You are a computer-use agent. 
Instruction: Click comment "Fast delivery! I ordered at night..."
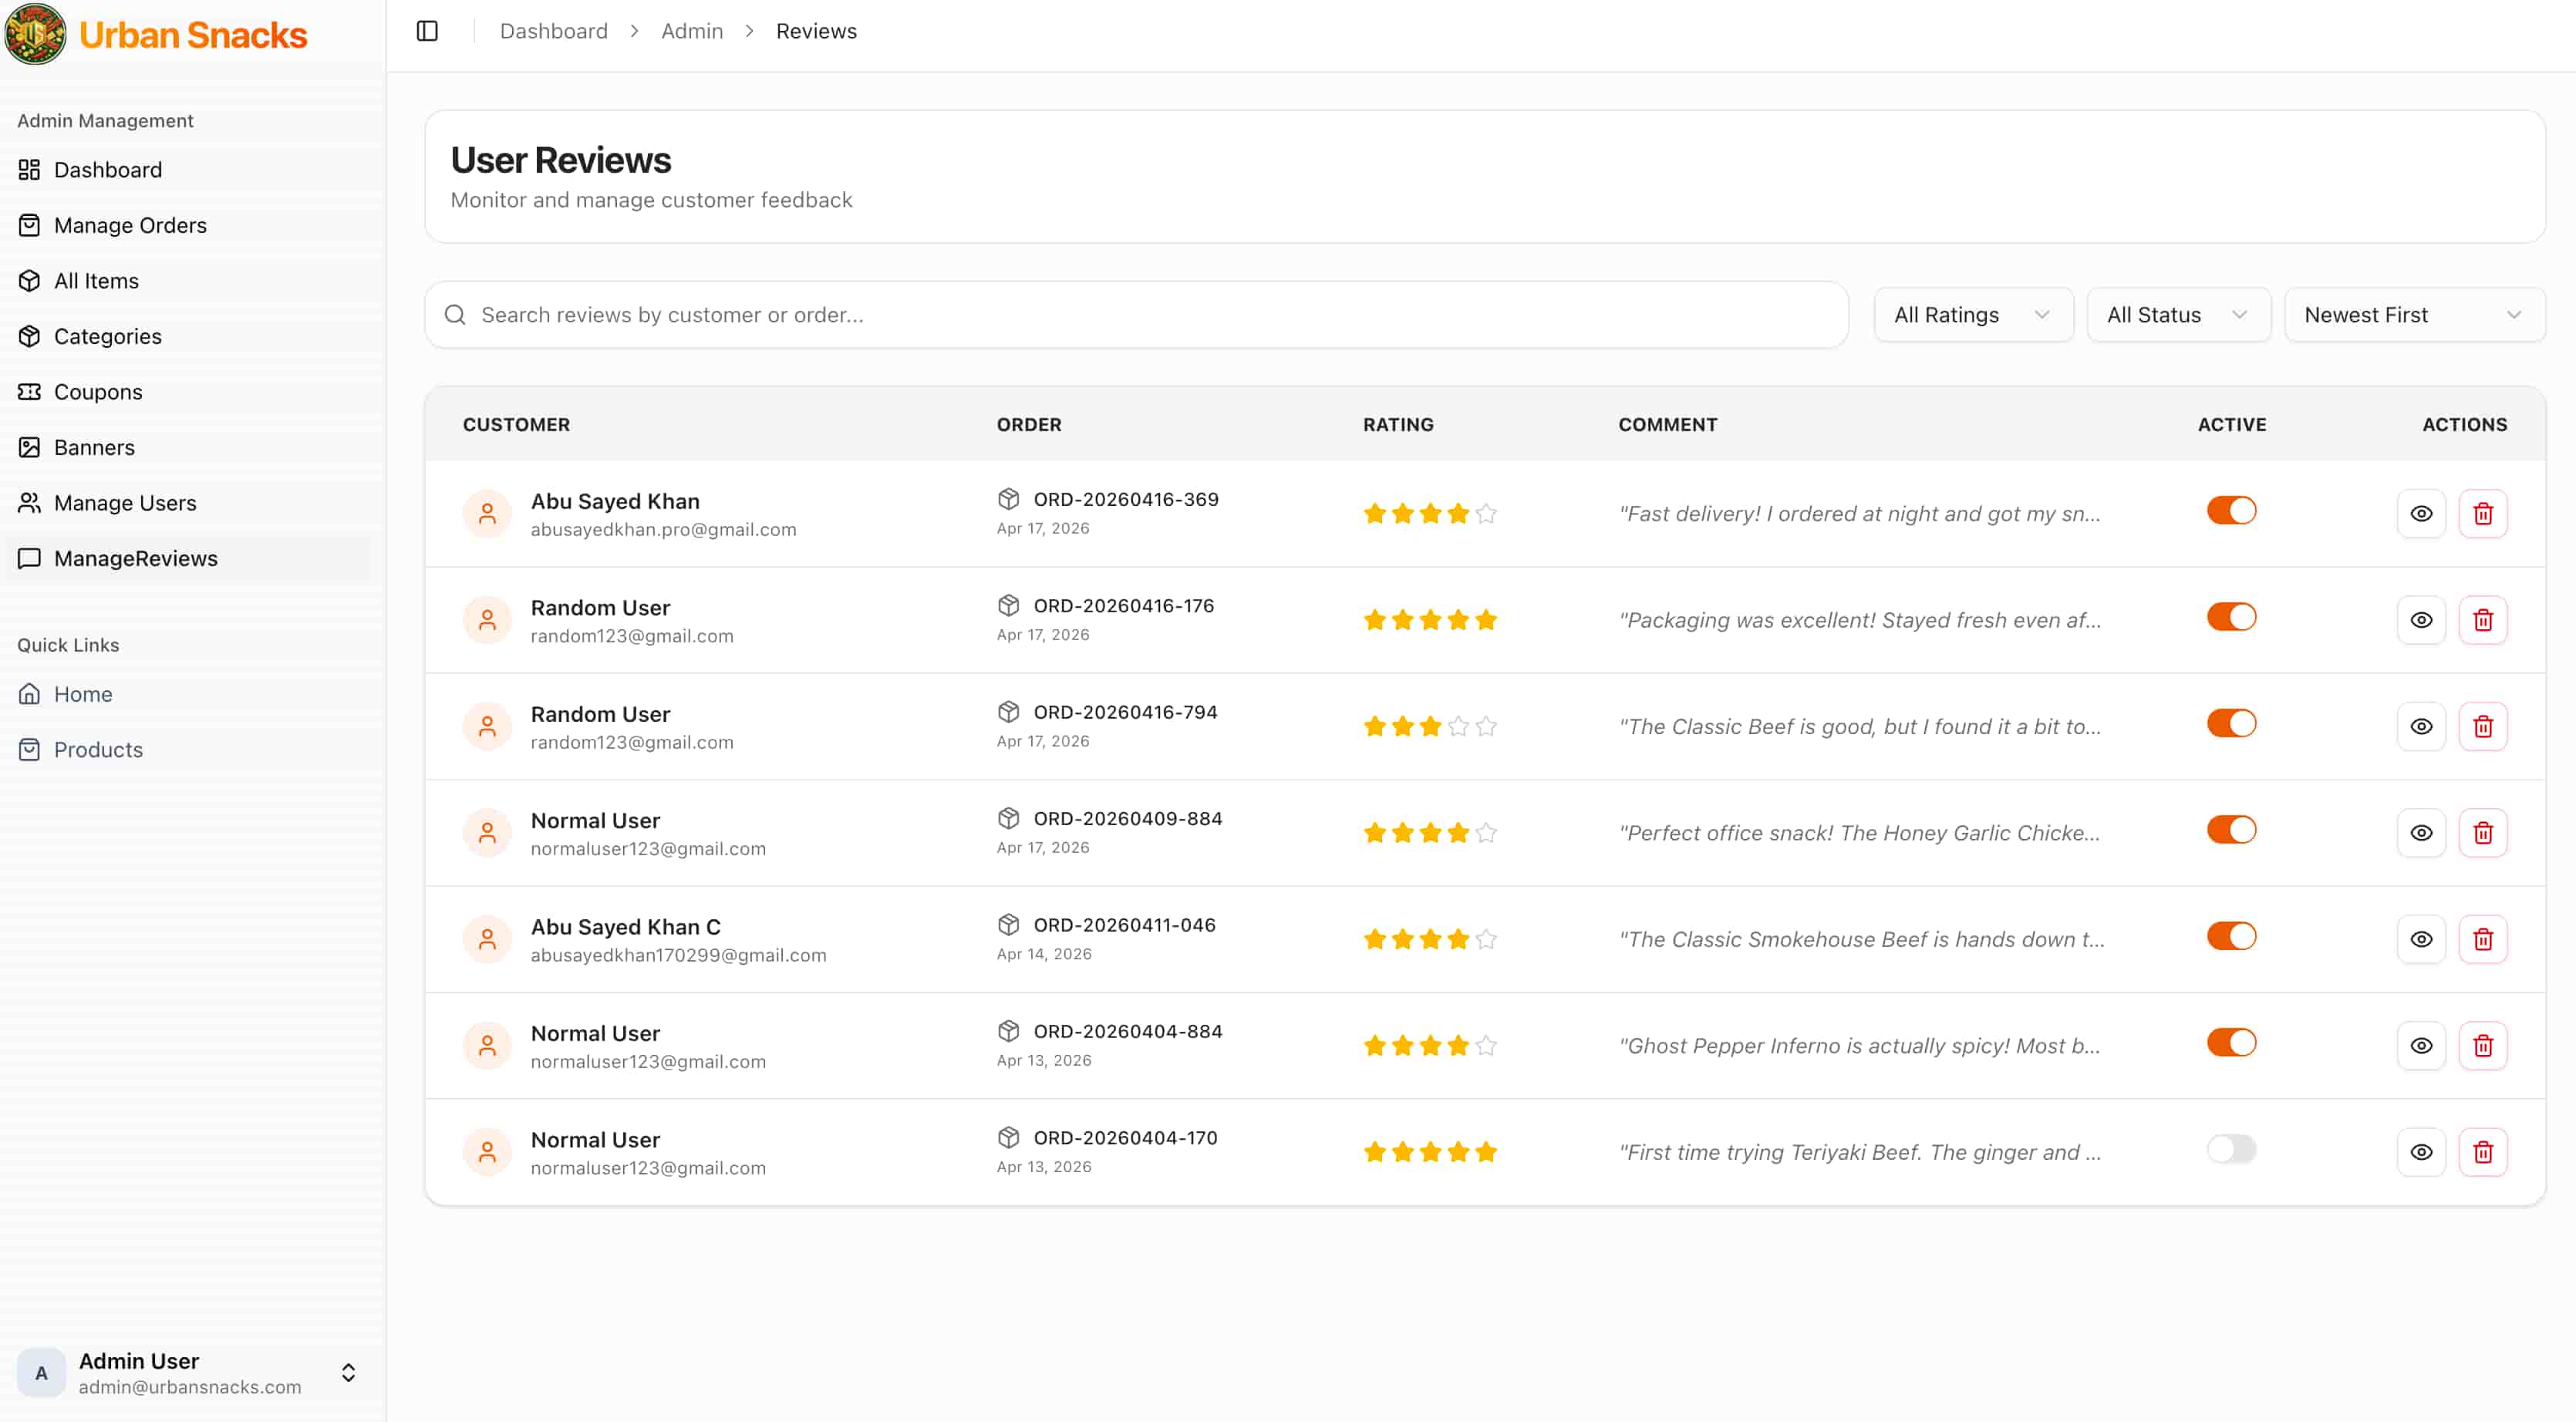click(x=1859, y=514)
